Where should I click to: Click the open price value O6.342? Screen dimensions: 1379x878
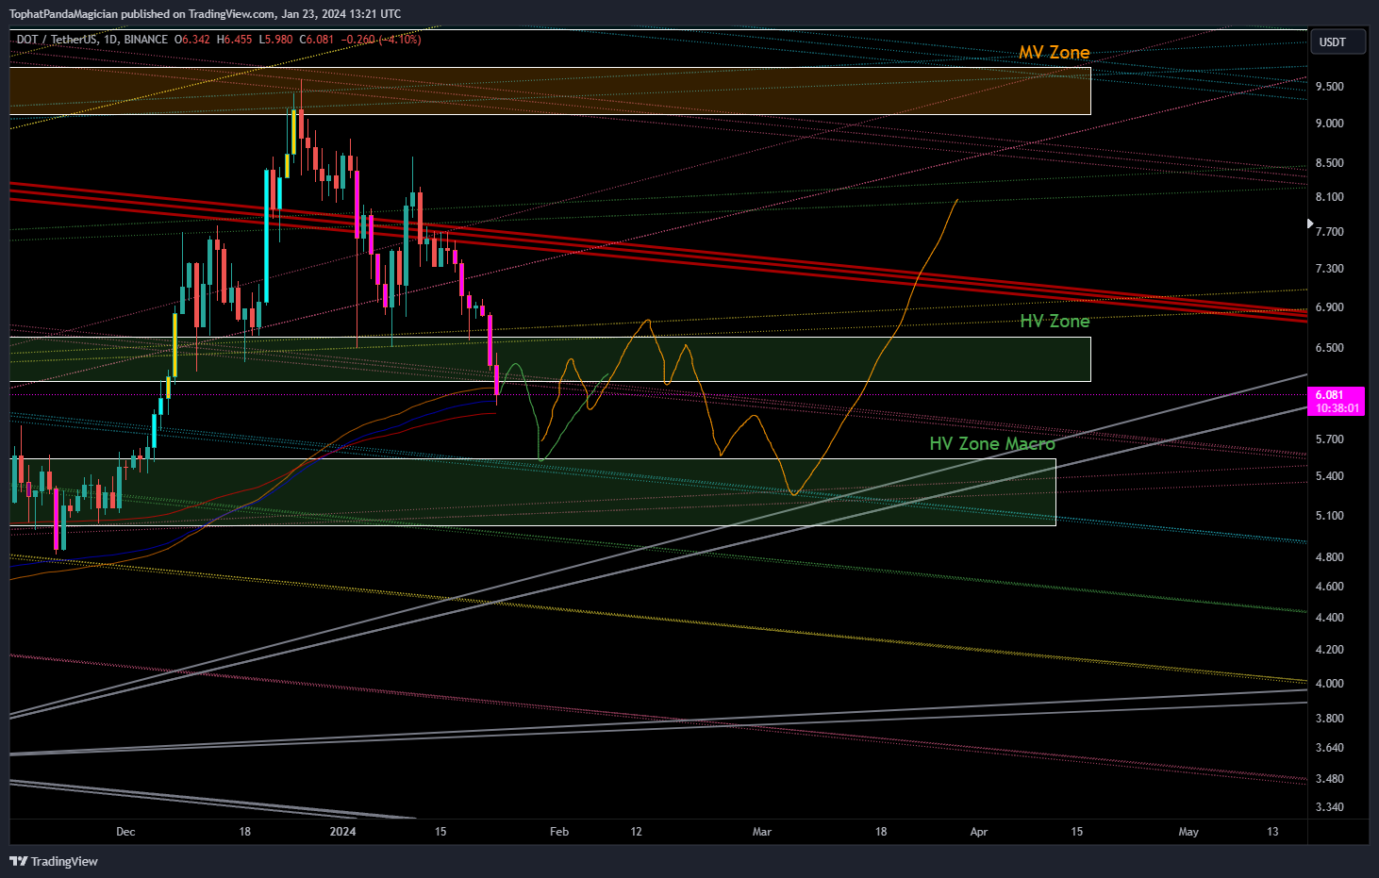[192, 40]
